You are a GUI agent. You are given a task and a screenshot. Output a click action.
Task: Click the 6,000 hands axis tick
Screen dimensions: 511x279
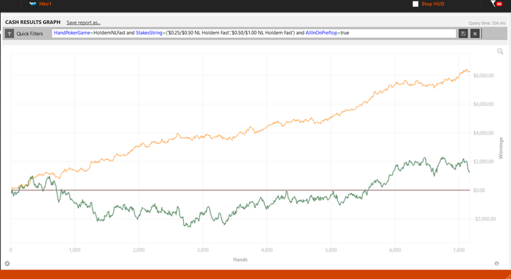(395, 251)
